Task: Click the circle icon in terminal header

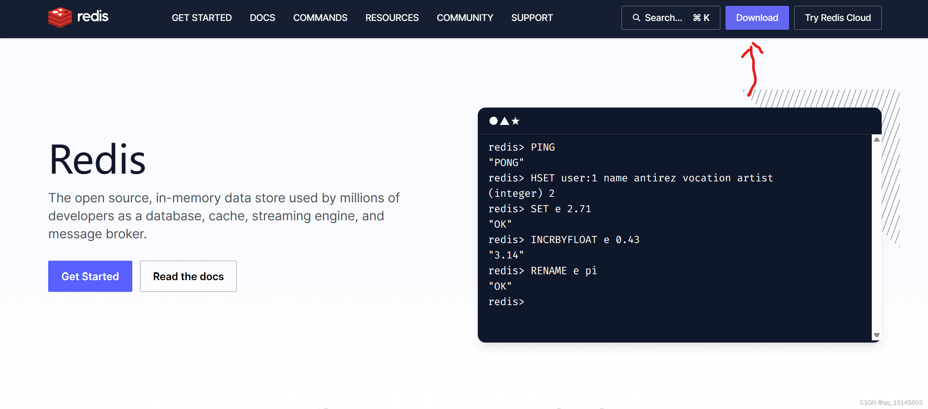Action: click(x=493, y=121)
